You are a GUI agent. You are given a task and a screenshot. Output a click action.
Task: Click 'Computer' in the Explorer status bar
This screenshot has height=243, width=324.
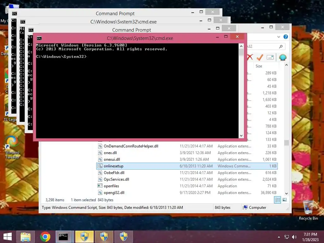coord(257,208)
